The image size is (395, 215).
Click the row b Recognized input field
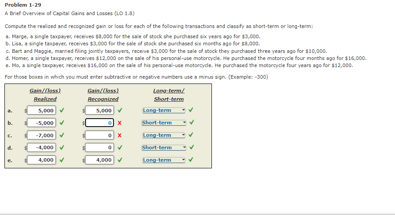[x=99, y=123]
